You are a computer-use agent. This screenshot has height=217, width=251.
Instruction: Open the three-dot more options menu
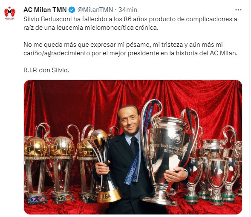click(238, 10)
